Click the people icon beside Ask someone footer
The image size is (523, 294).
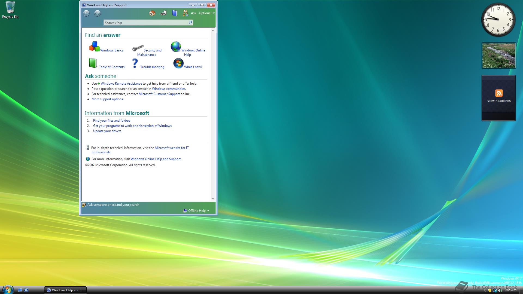(x=84, y=205)
